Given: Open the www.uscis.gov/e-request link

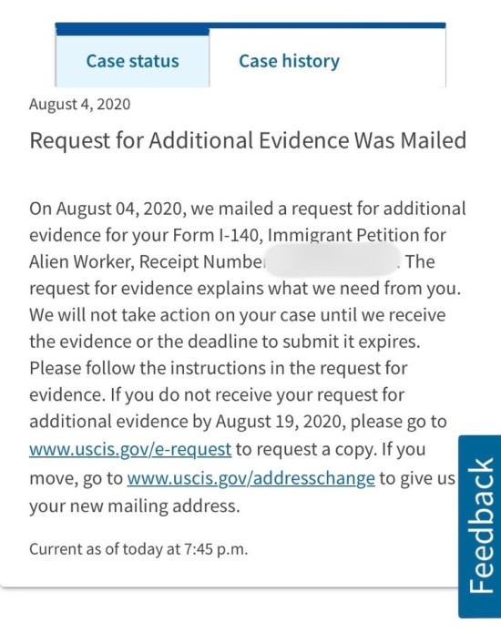Looking at the screenshot, I should [130, 449].
